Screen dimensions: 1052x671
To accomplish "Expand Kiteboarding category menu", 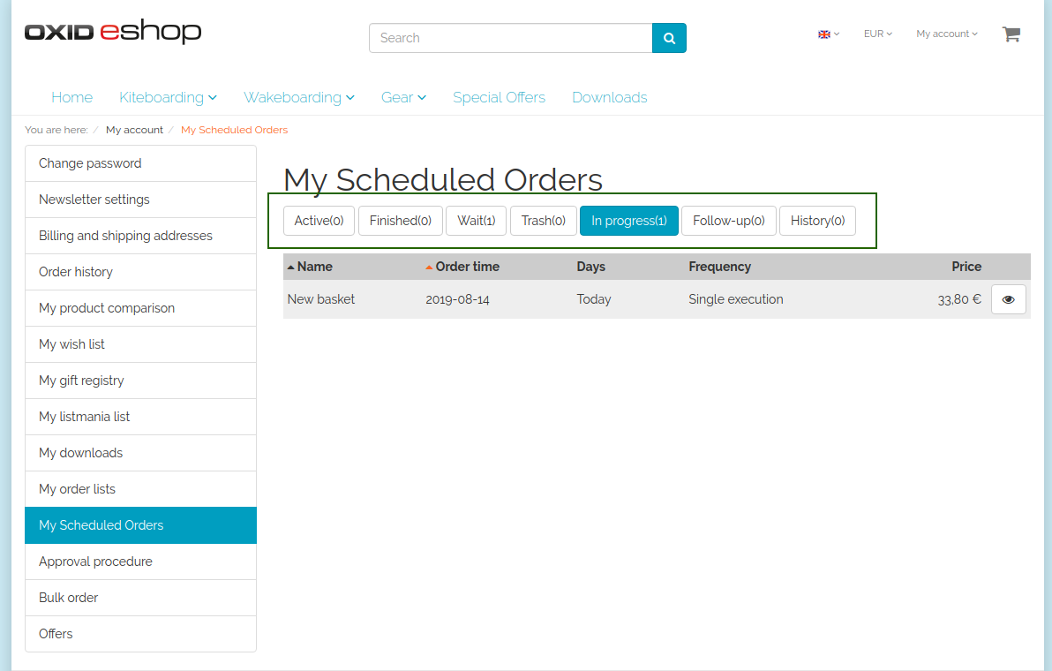I will [x=168, y=97].
